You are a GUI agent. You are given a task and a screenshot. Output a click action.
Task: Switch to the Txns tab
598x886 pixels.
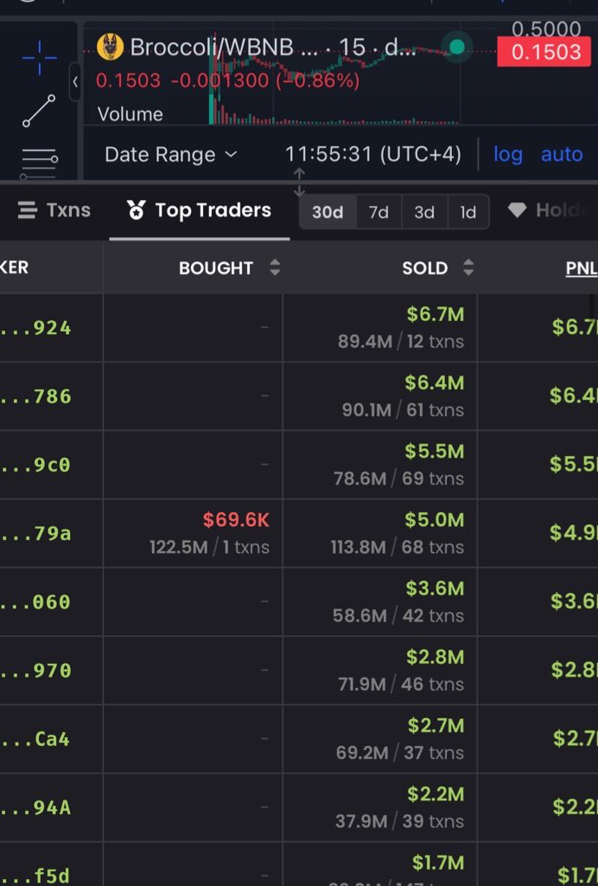(54, 210)
